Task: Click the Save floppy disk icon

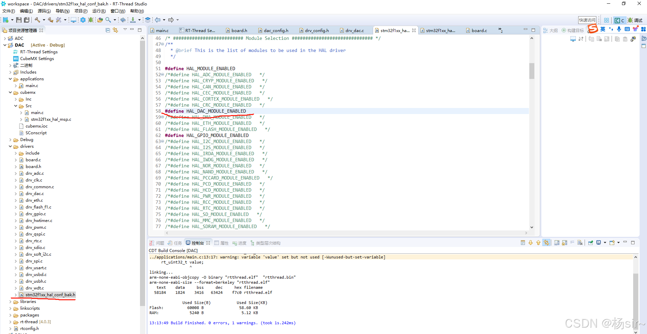Action: [x=19, y=20]
